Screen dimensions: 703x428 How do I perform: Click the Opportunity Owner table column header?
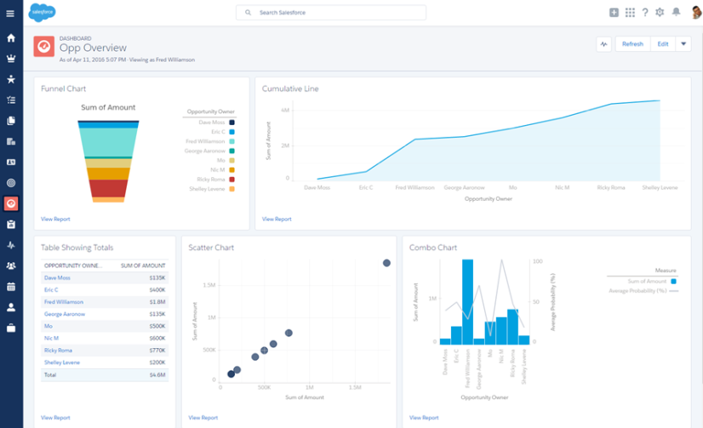[x=73, y=265]
